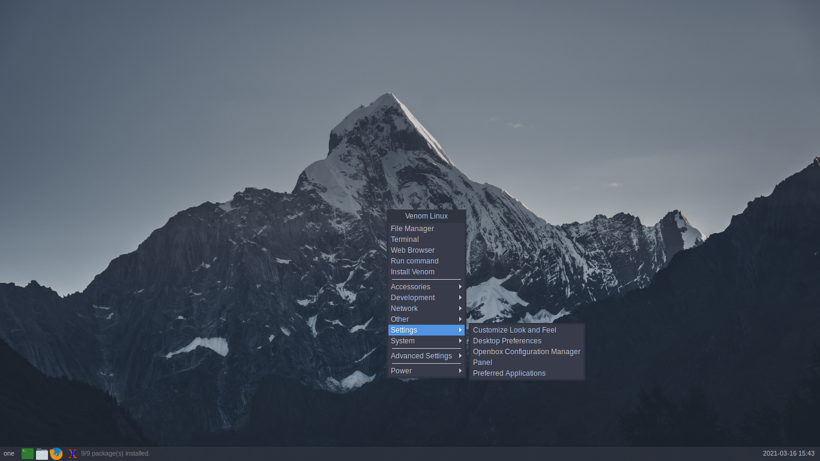Expand the Power submenu
The image size is (820, 461).
(426, 371)
